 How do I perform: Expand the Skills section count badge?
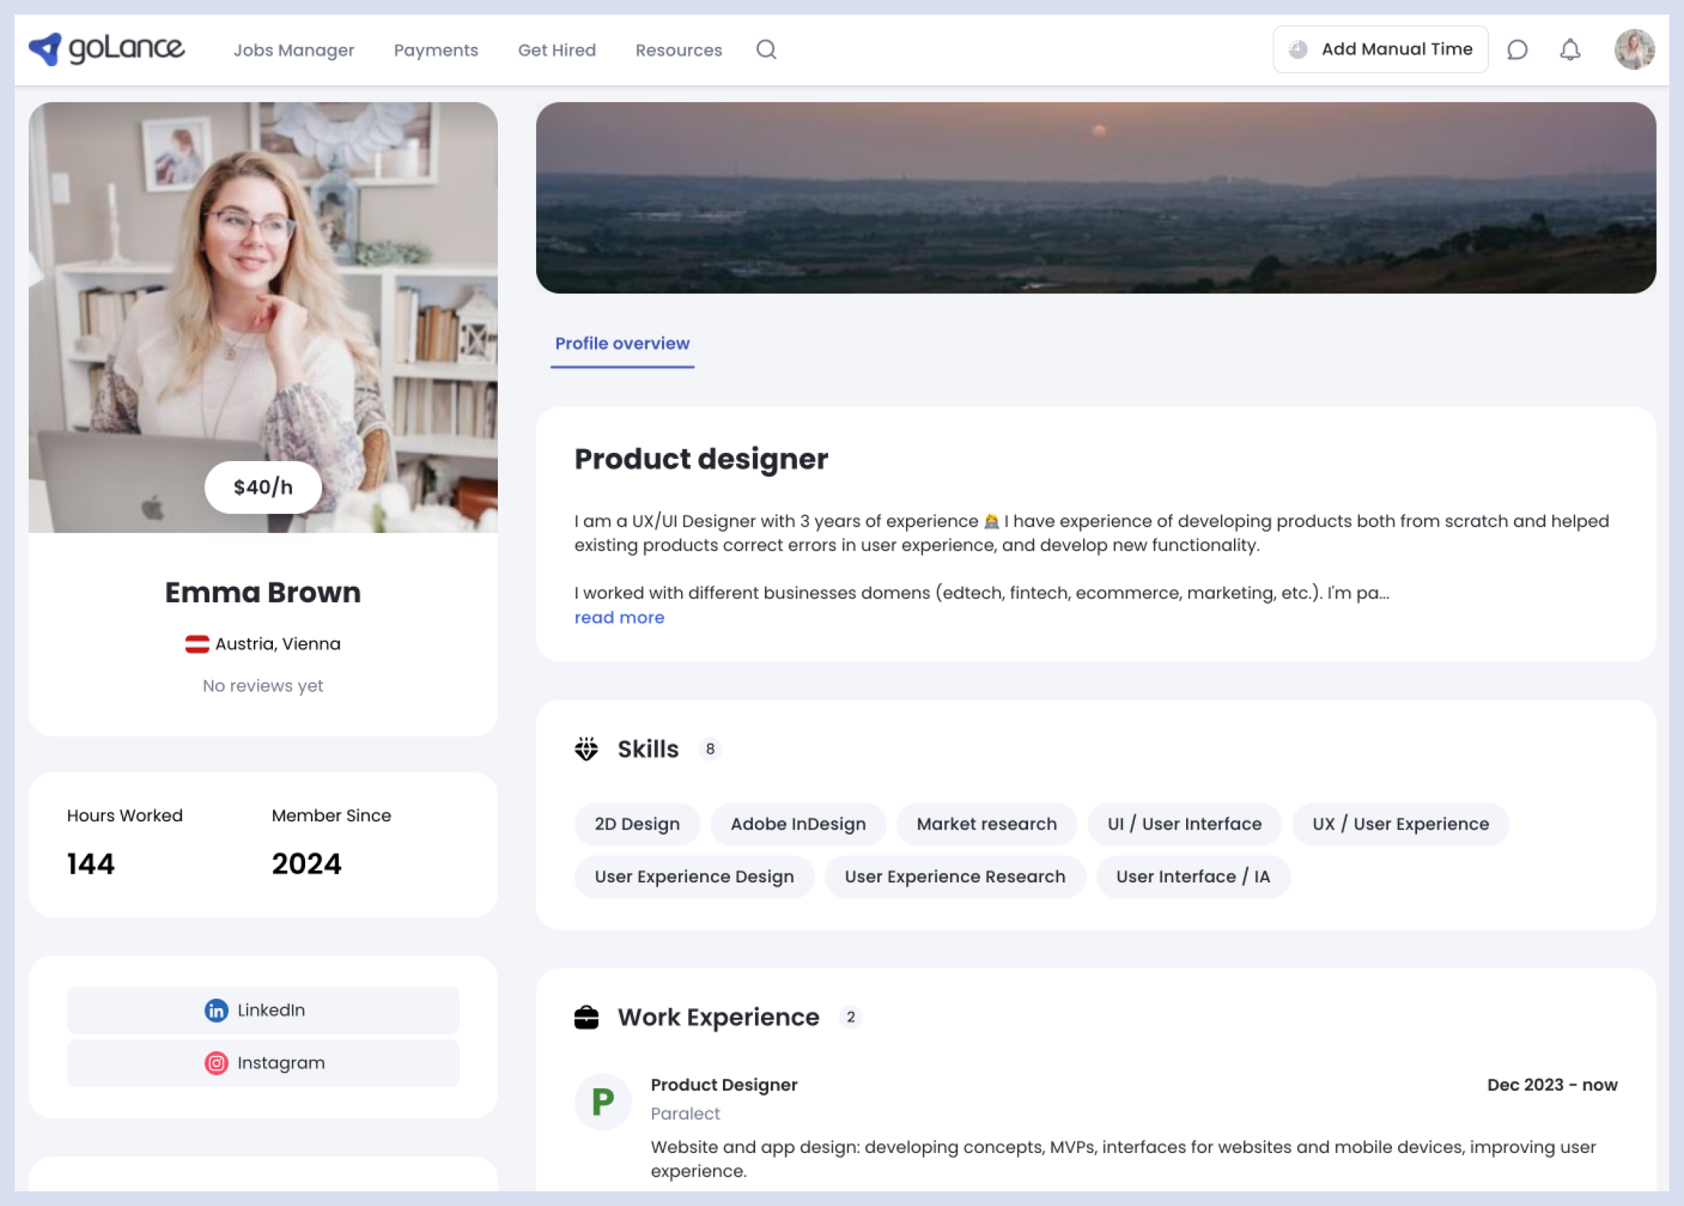(x=713, y=748)
